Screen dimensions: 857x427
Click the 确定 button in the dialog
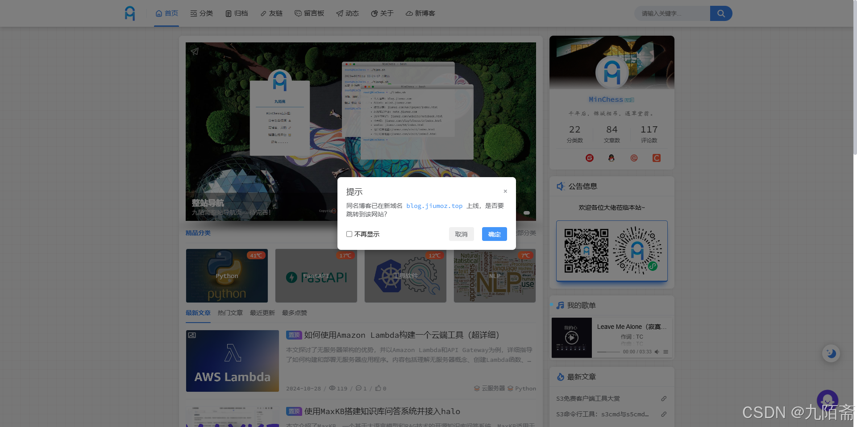point(495,234)
